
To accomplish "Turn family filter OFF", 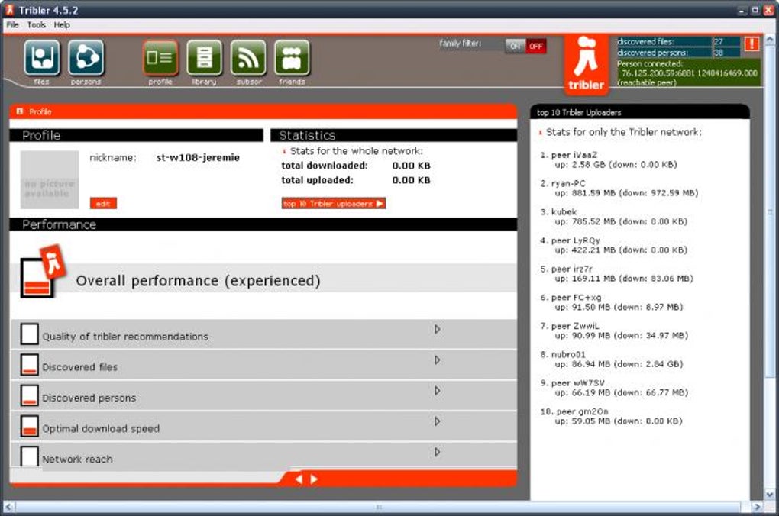I will [x=535, y=47].
